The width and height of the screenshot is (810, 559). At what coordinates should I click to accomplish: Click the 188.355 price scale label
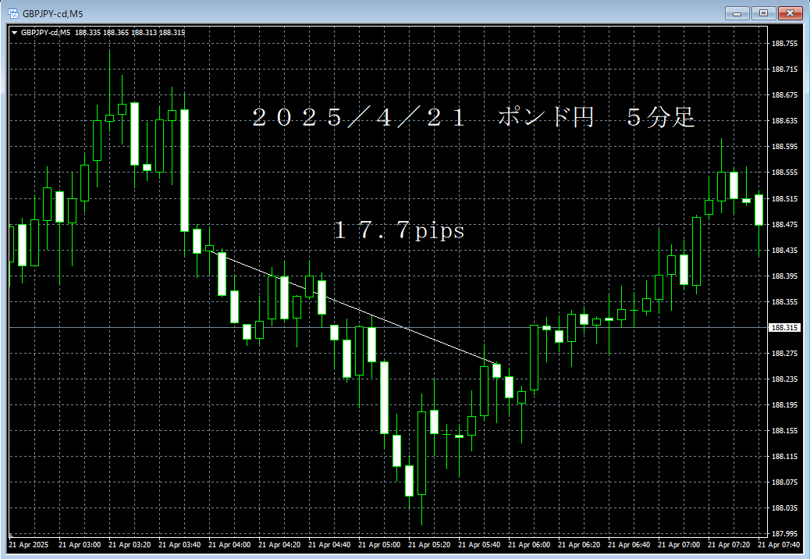click(784, 301)
